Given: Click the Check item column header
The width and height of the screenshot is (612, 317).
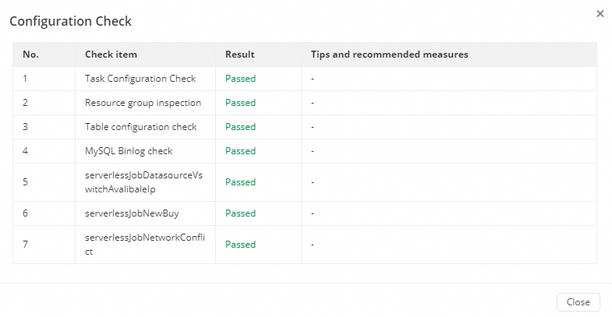Looking at the screenshot, I should (x=111, y=55).
